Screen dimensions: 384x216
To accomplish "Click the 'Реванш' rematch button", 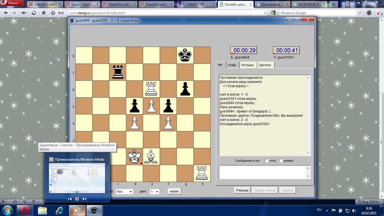I will [x=242, y=190].
